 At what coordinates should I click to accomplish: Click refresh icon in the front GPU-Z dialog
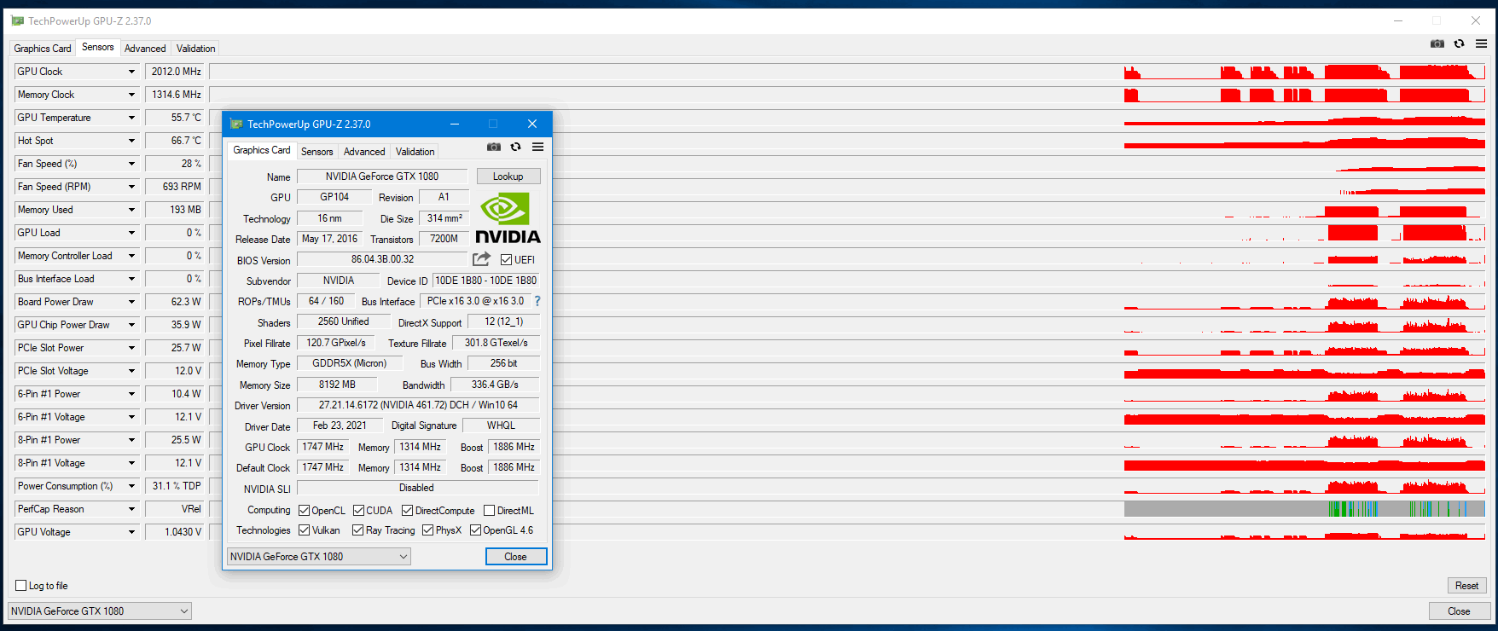pos(516,147)
